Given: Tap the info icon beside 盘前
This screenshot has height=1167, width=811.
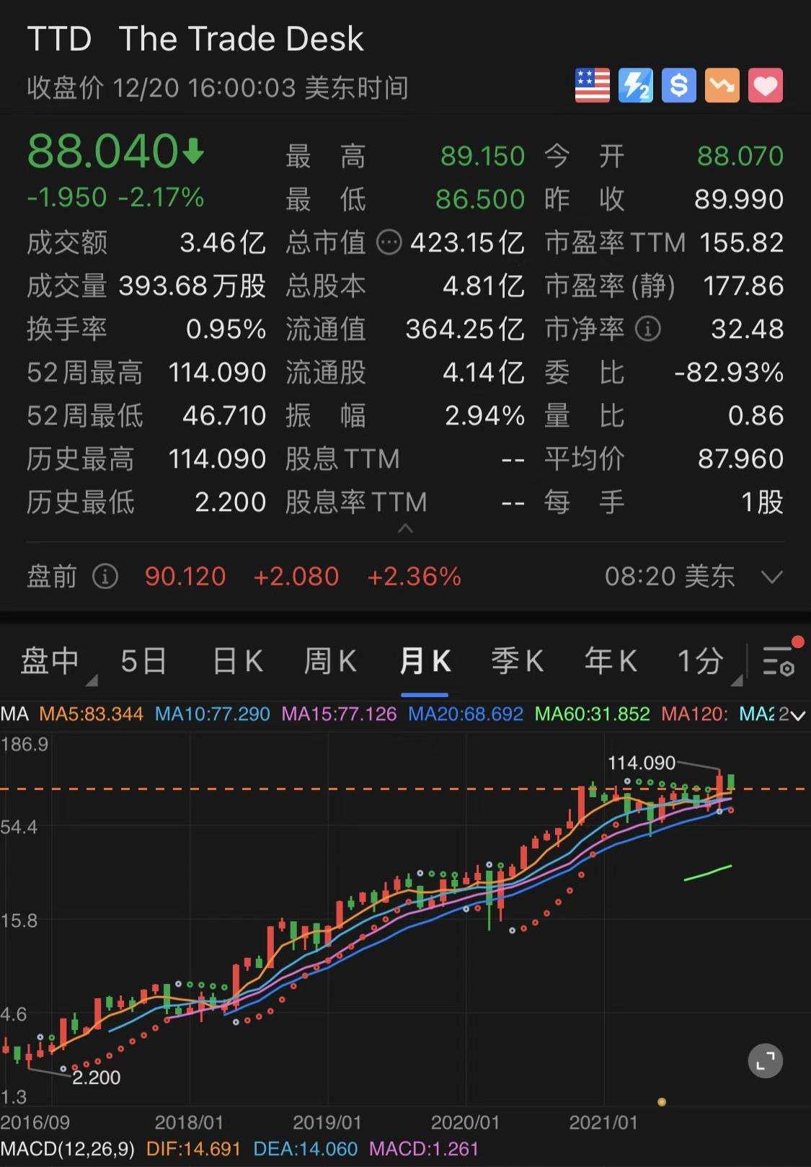Looking at the screenshot, I should pyautogui.click(x=105, y=577).
